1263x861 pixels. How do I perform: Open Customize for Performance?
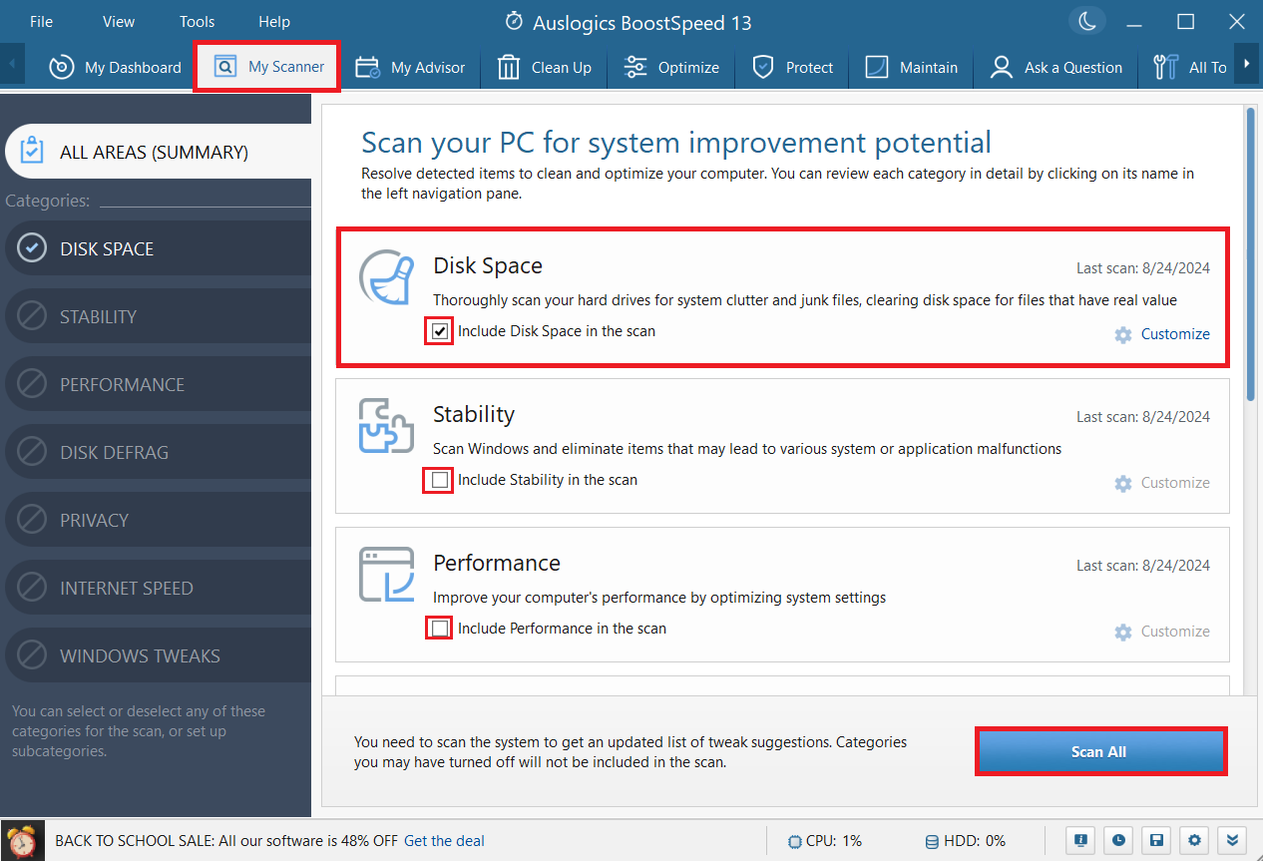(x=1162, y=632)
